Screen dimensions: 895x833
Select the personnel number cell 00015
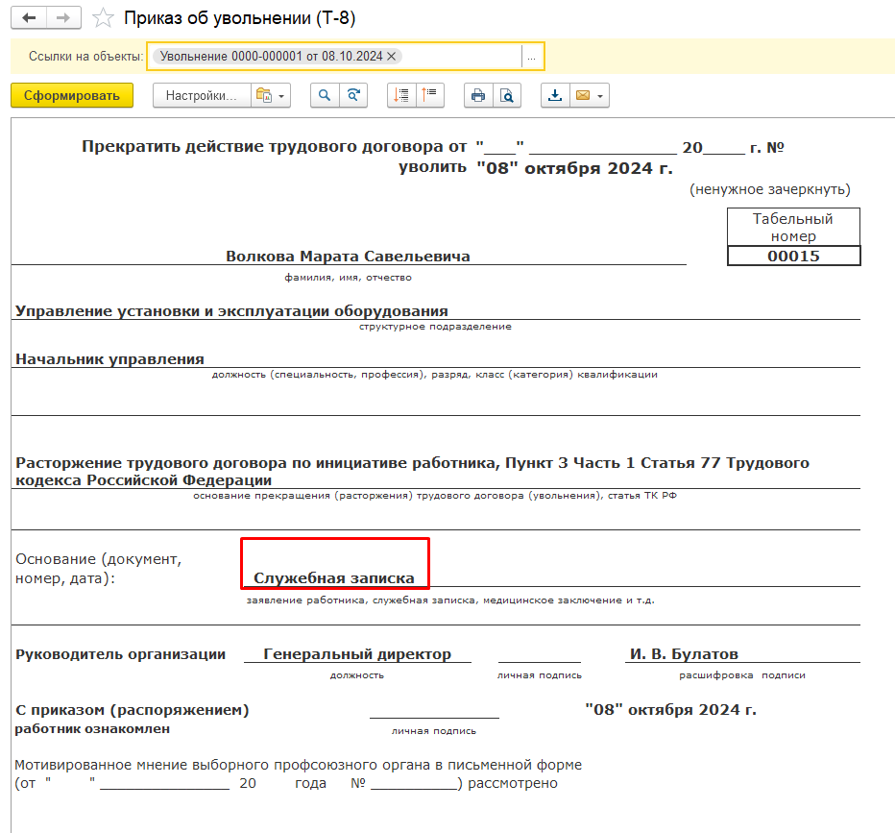point(793,256)
